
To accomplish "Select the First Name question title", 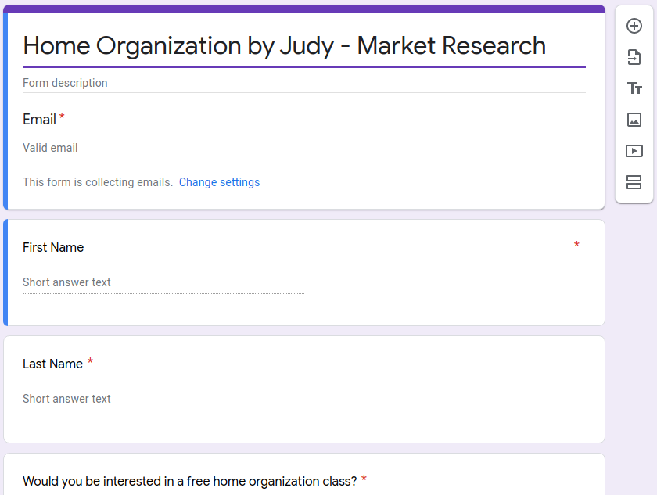I will [x=53, y=247].
